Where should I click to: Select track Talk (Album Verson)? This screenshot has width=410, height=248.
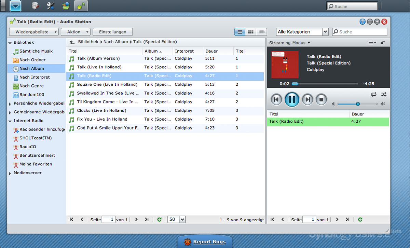coord(165,58)
